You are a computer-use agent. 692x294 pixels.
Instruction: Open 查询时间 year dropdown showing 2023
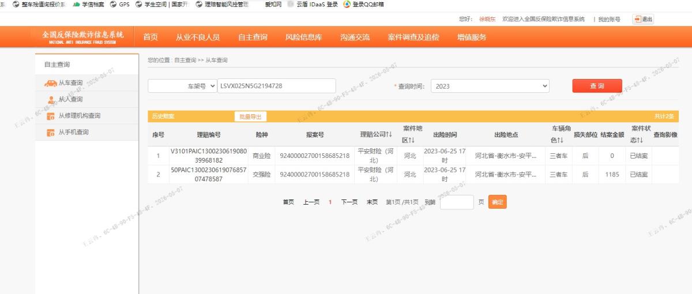pos(490,86)
